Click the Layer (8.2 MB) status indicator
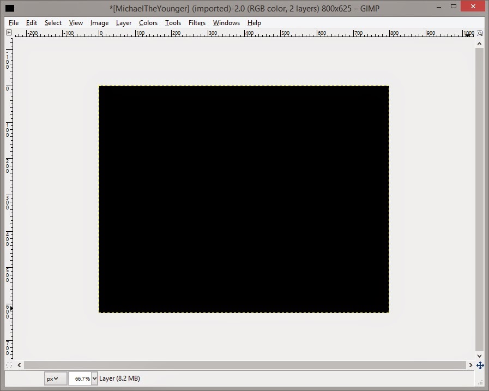 tap(119, 378)
